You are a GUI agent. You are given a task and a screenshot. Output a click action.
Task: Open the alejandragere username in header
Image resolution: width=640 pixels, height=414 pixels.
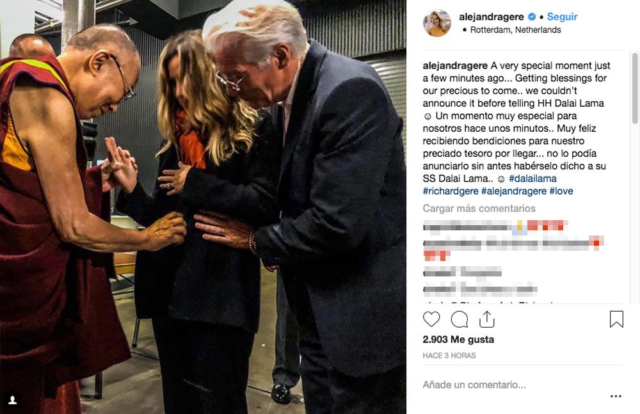(492, 17)
